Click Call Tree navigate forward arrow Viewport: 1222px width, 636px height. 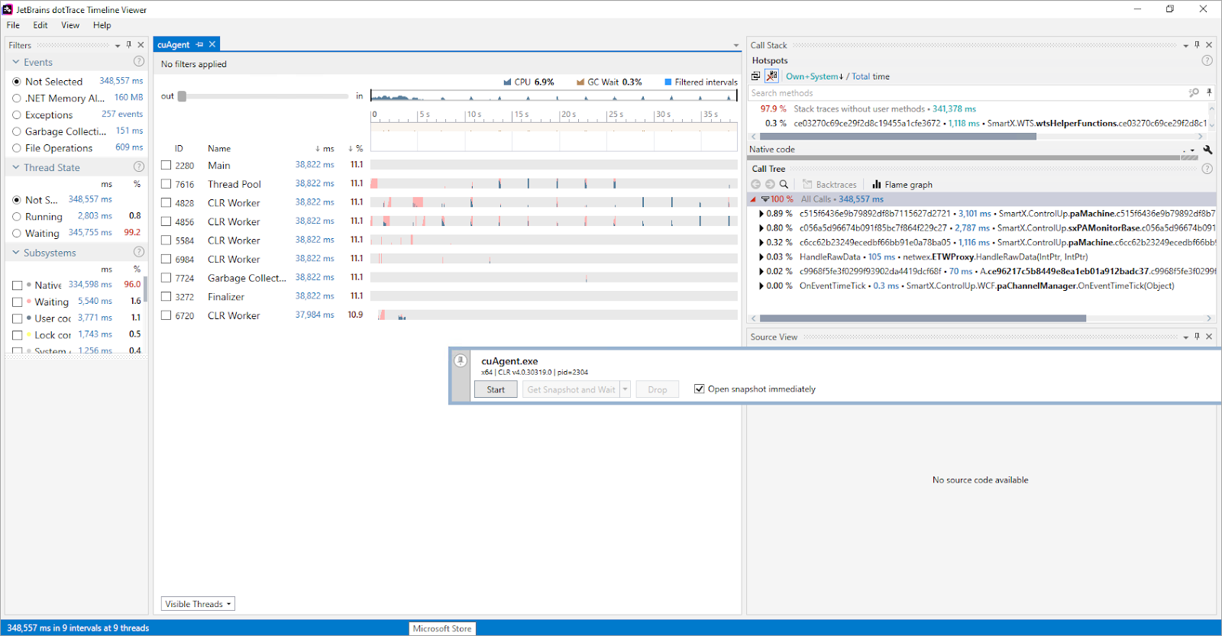click(x=770, y=184)
